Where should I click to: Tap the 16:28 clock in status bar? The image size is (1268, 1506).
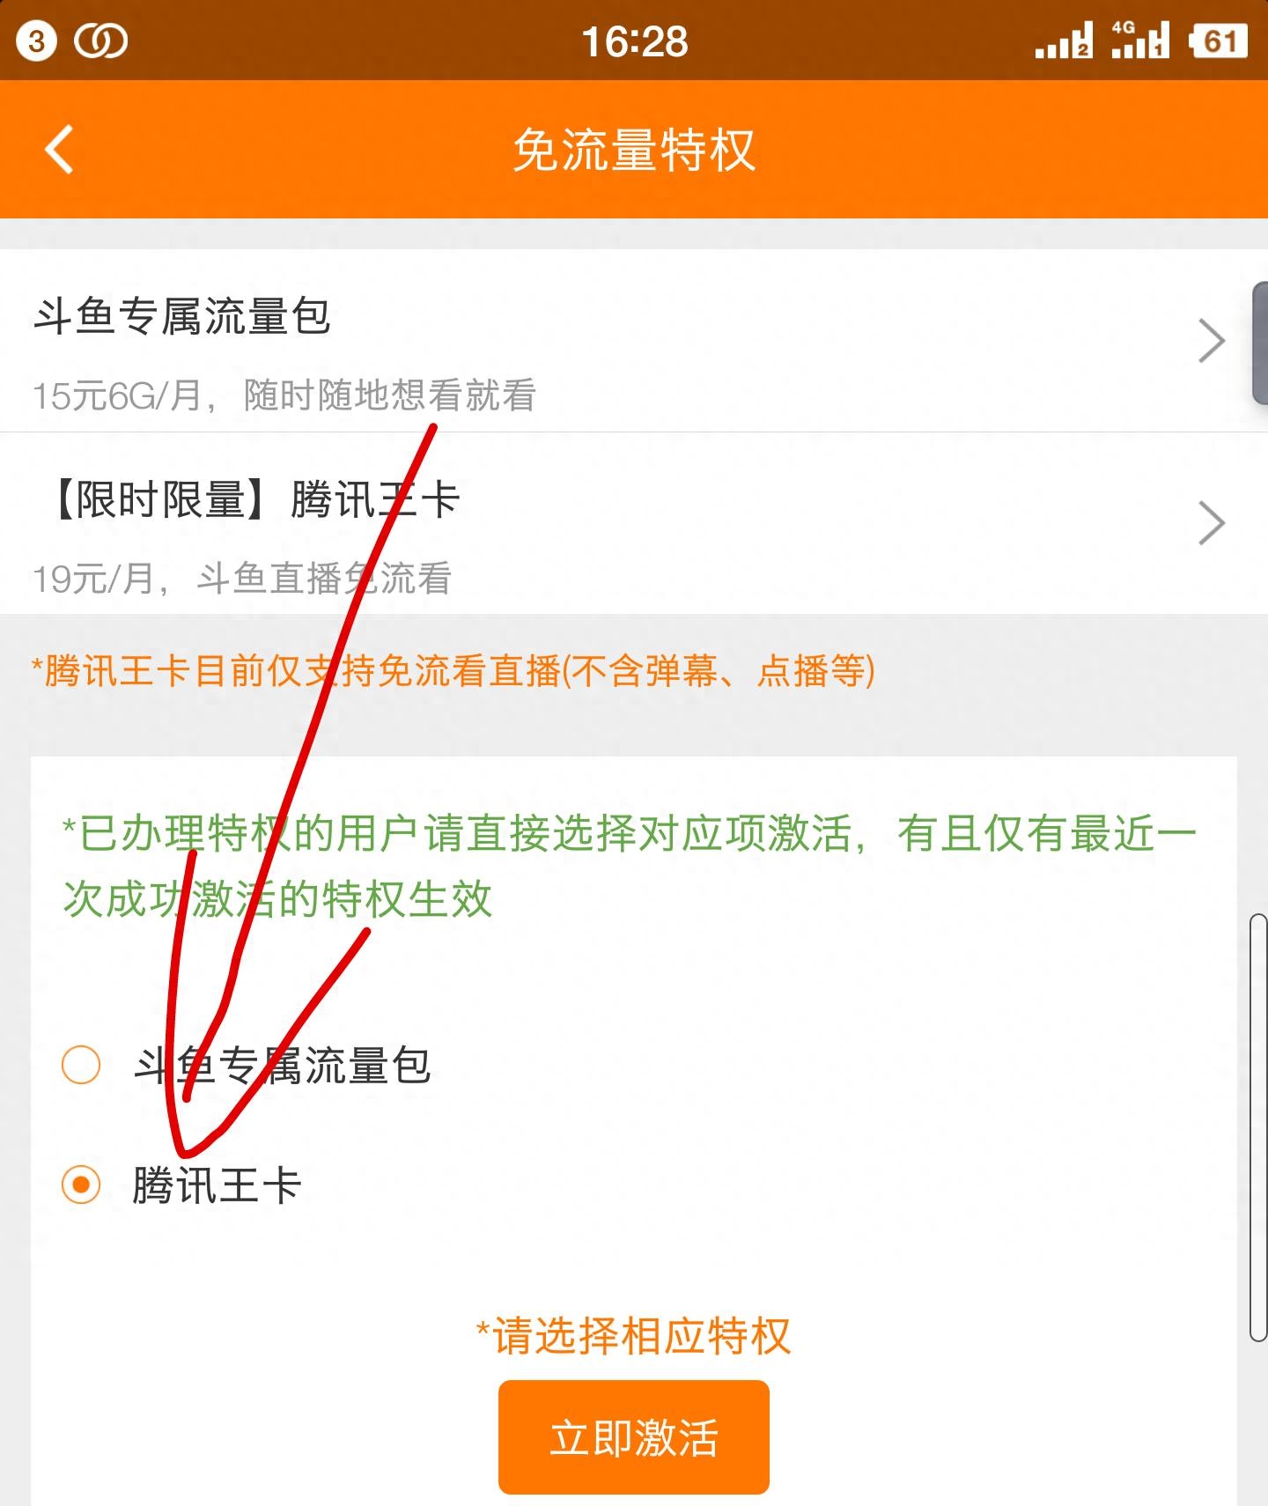[x=635, y=41]
